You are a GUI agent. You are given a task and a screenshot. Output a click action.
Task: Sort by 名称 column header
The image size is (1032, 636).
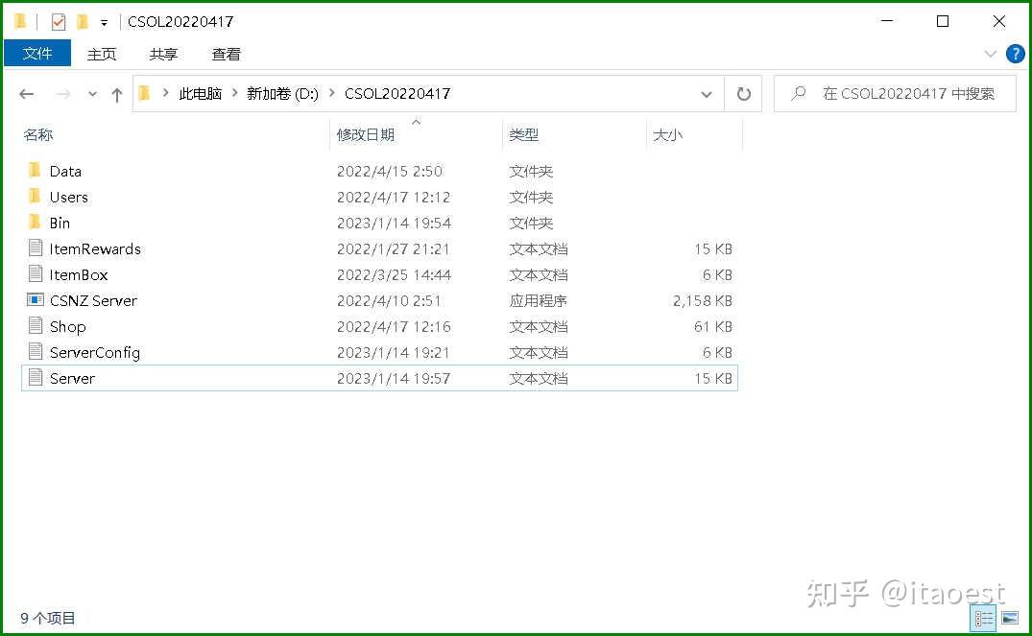(x=37, y=135)
